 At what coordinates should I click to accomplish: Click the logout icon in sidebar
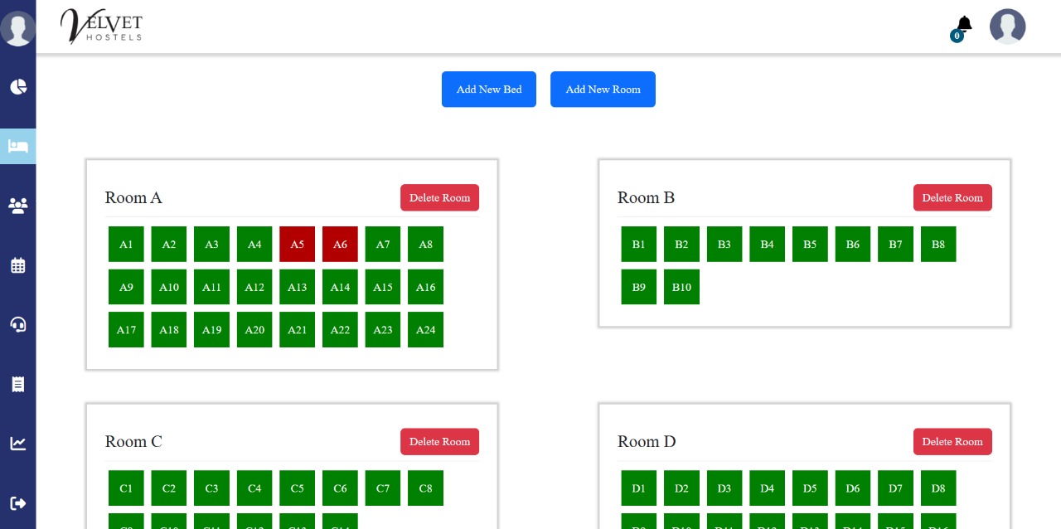(18, 502)
